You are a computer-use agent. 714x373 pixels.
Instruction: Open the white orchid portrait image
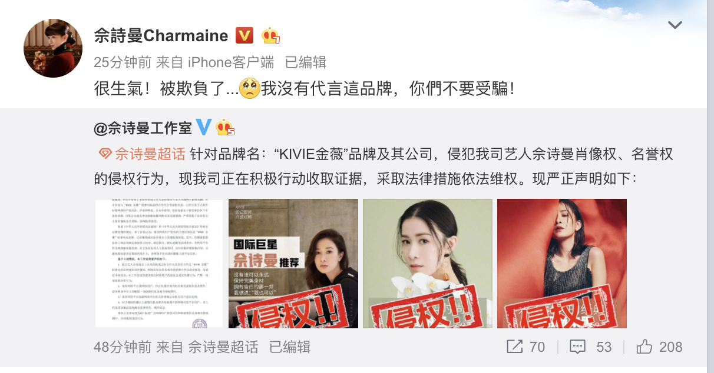click(x=428, y=264)
